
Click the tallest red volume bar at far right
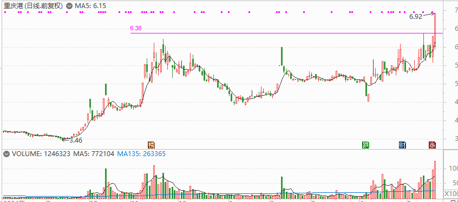435,180
